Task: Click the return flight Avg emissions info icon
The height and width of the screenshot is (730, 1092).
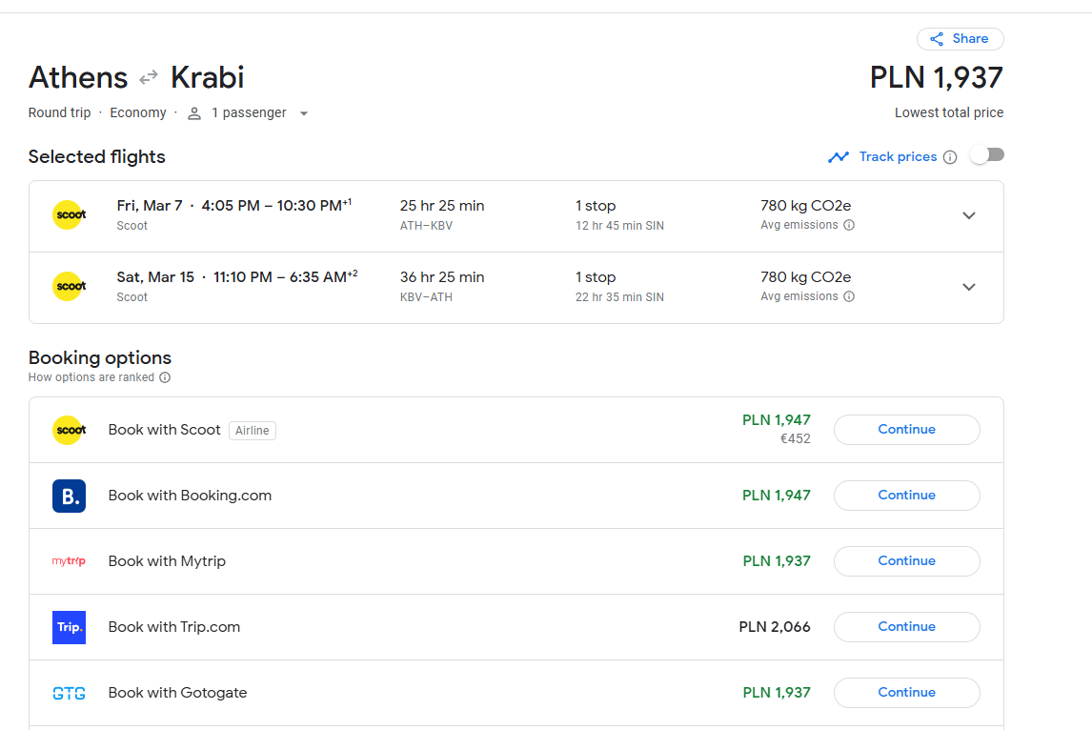Action: (849, 296)
